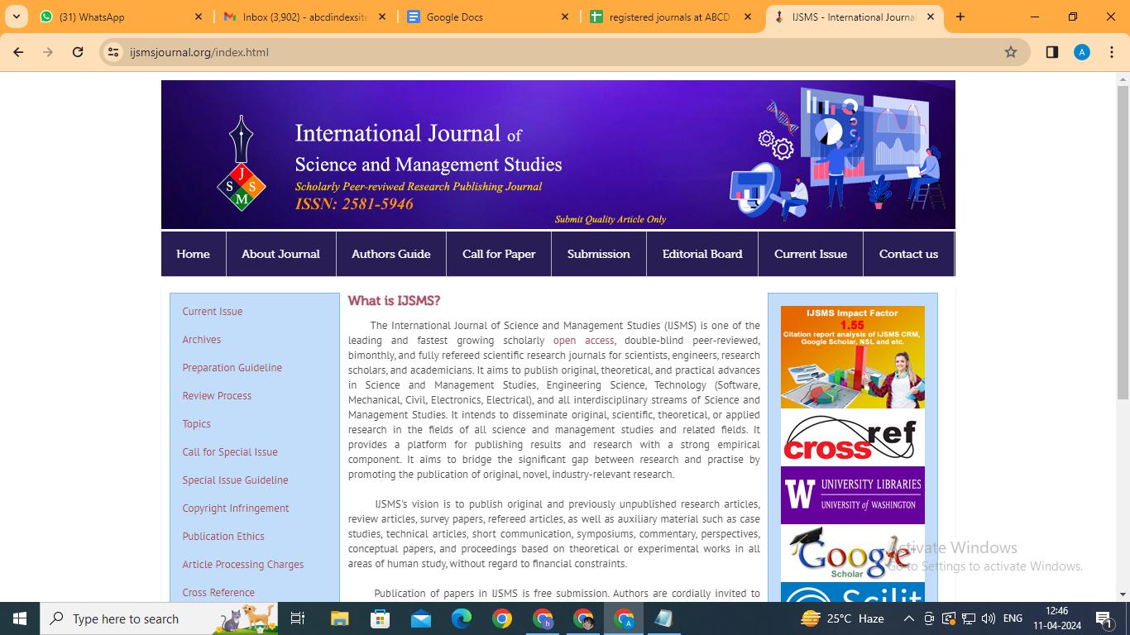Open the Chrome side panel icon
This screenshot has height=635, width=1130.
tap(1052, 52)
